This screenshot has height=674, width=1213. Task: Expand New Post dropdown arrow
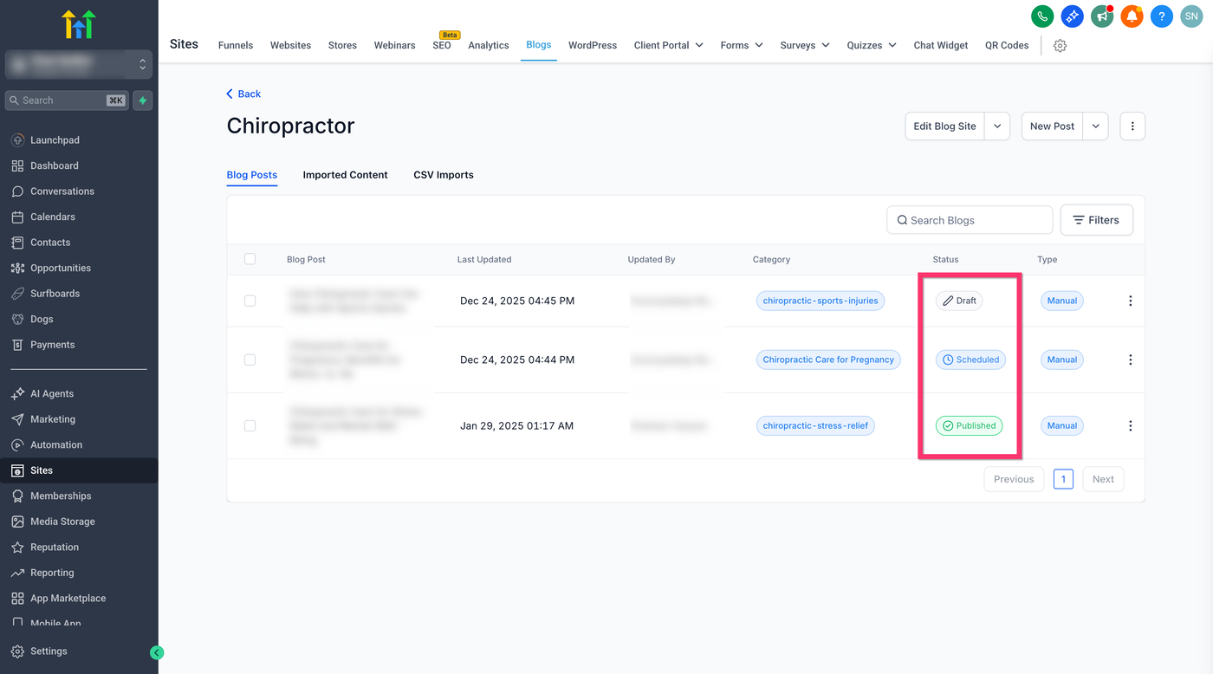(1096, 126)
